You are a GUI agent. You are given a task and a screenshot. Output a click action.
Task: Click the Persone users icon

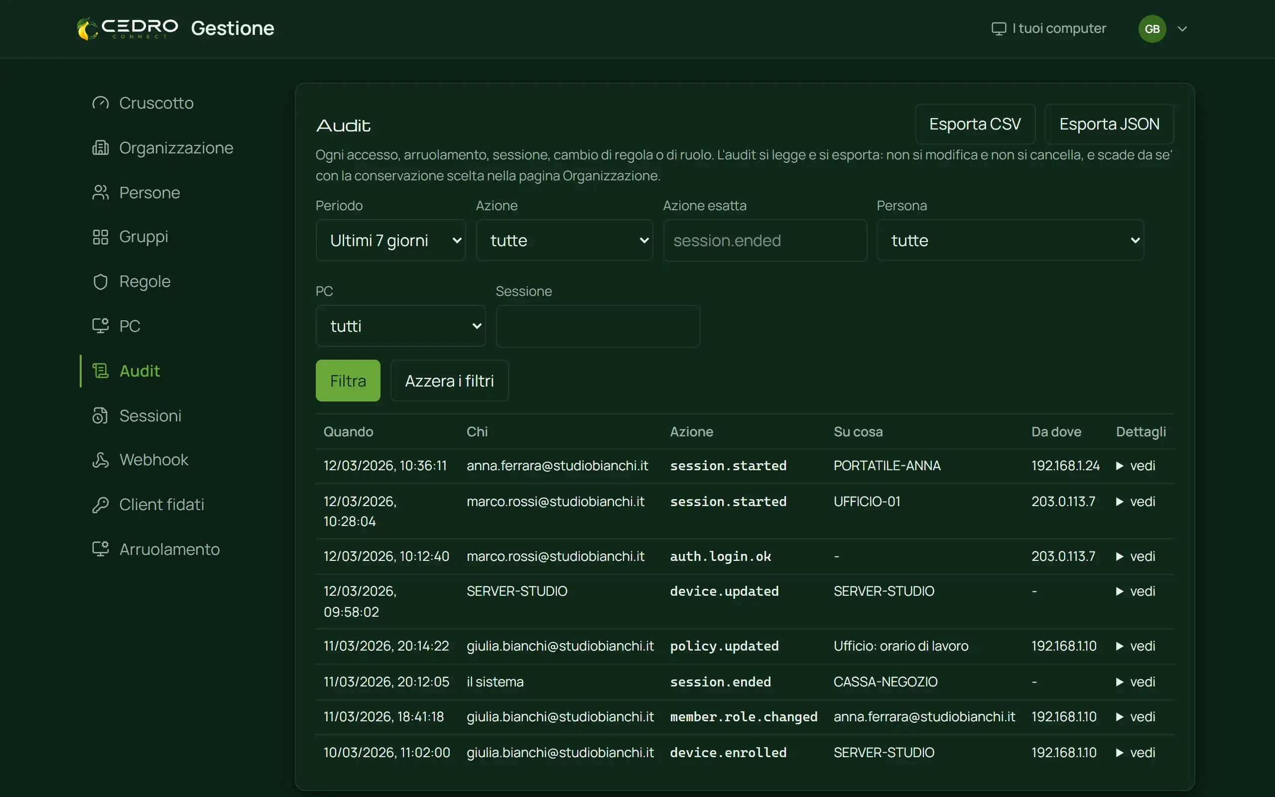pos(100,192)
